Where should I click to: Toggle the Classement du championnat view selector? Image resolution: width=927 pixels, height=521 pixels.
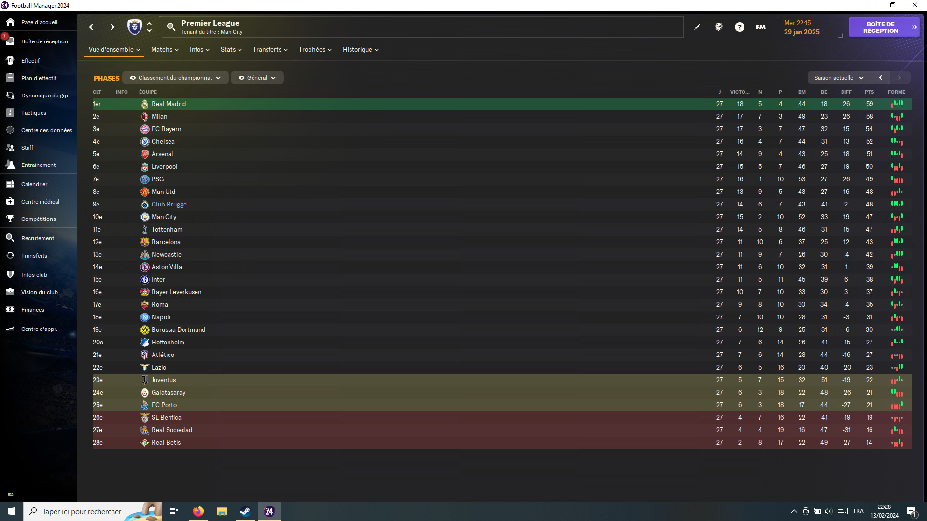(x=175, y=78)
